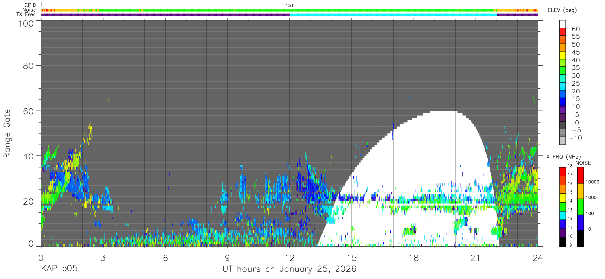Click the white top cap of the ELEV color bar
This screenshot has height=279, width=605.
563,24
